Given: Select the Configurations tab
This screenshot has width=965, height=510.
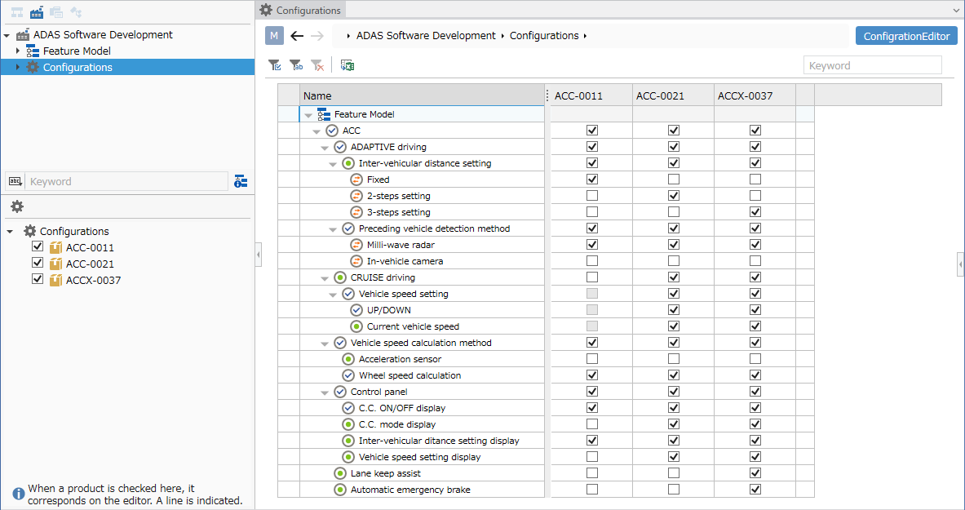Looking at the screenshot, I should click(300, 10).
